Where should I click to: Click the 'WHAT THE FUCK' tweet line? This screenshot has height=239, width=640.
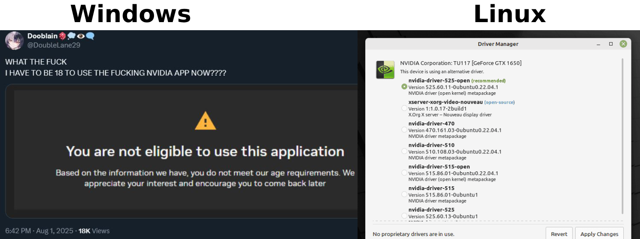point(36,62)
